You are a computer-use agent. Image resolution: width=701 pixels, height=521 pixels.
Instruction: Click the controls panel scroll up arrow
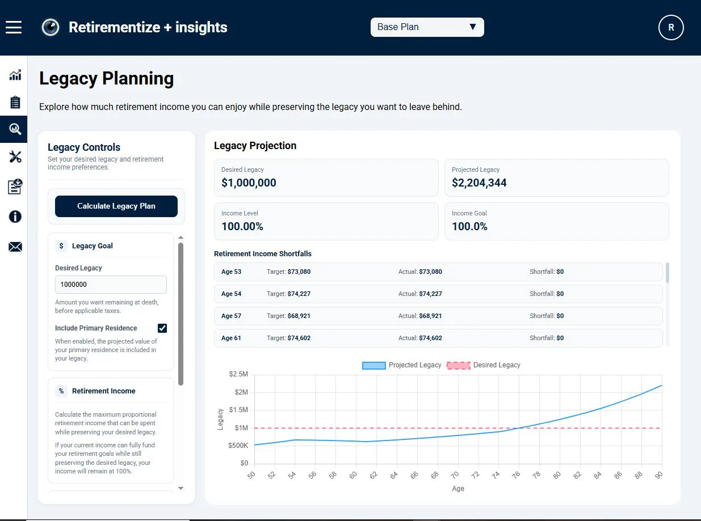181,238
